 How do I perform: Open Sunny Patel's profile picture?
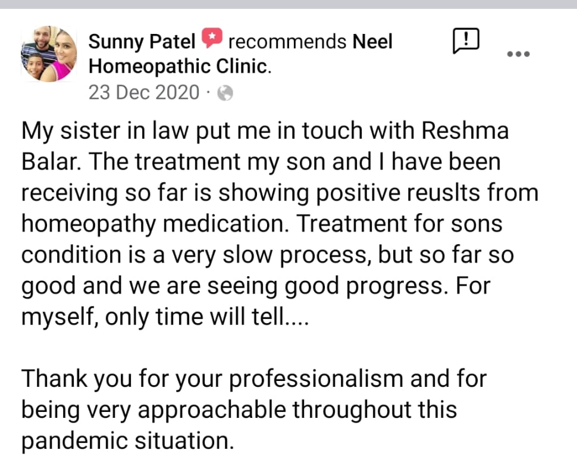point(49,54)
